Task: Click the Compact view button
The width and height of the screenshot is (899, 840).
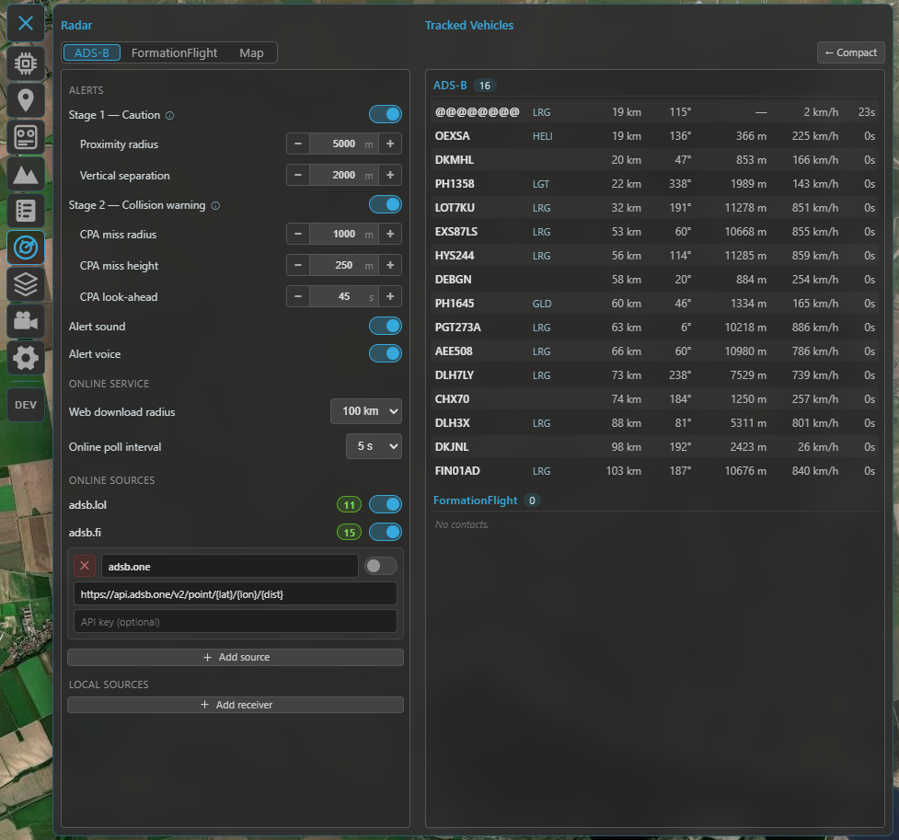Action: (851, 52)
